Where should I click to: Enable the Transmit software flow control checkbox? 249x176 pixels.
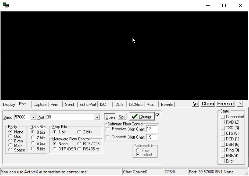[x=108, y=137]
